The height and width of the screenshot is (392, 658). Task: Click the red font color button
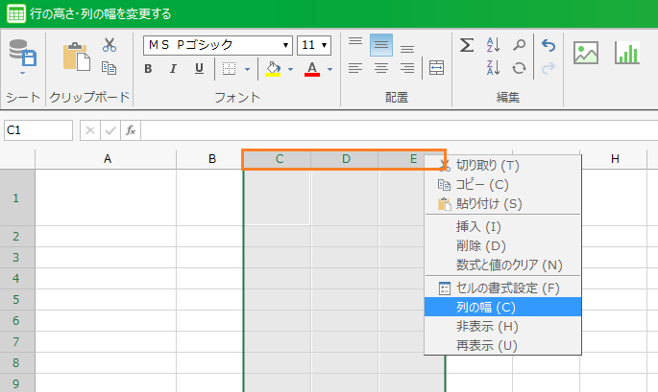click(311, 69)
